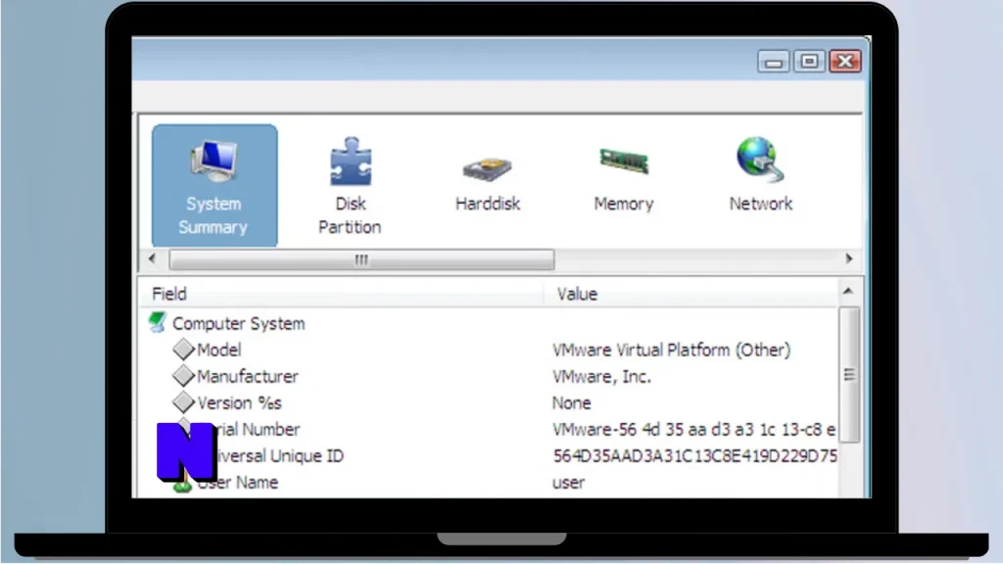
Task: Click the Computer System node icon
Action: tap(158, 322)
